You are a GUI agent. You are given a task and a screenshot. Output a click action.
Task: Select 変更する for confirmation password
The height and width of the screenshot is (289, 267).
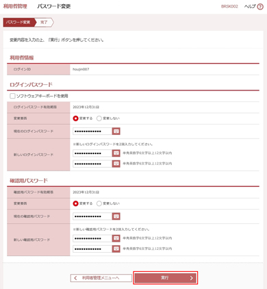[x=75, y=203]
